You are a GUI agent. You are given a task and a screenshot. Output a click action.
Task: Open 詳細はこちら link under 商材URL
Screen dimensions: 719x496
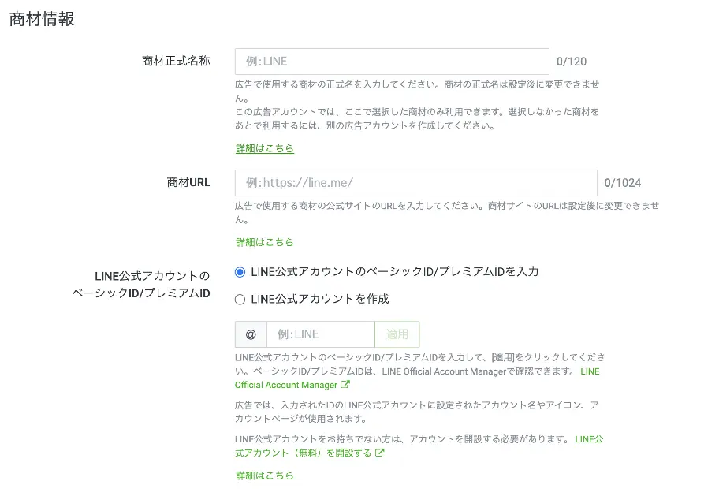[x=265, y=242]
